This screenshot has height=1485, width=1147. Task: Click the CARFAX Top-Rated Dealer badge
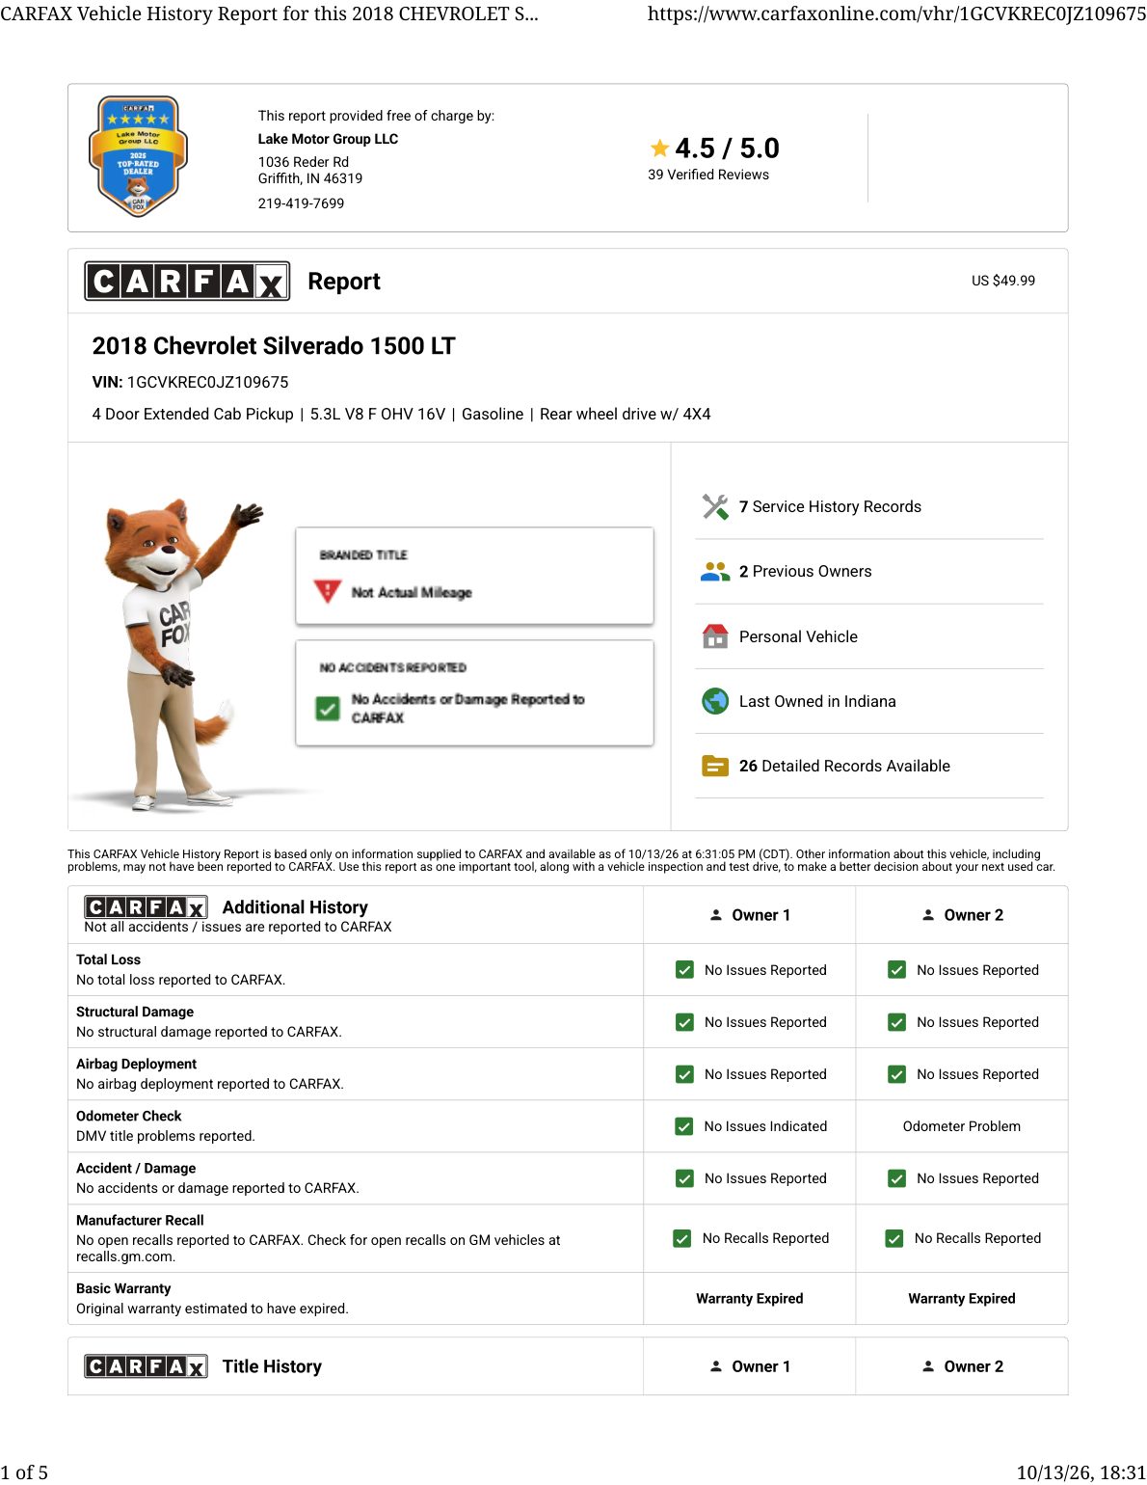[x=138, y=155]
